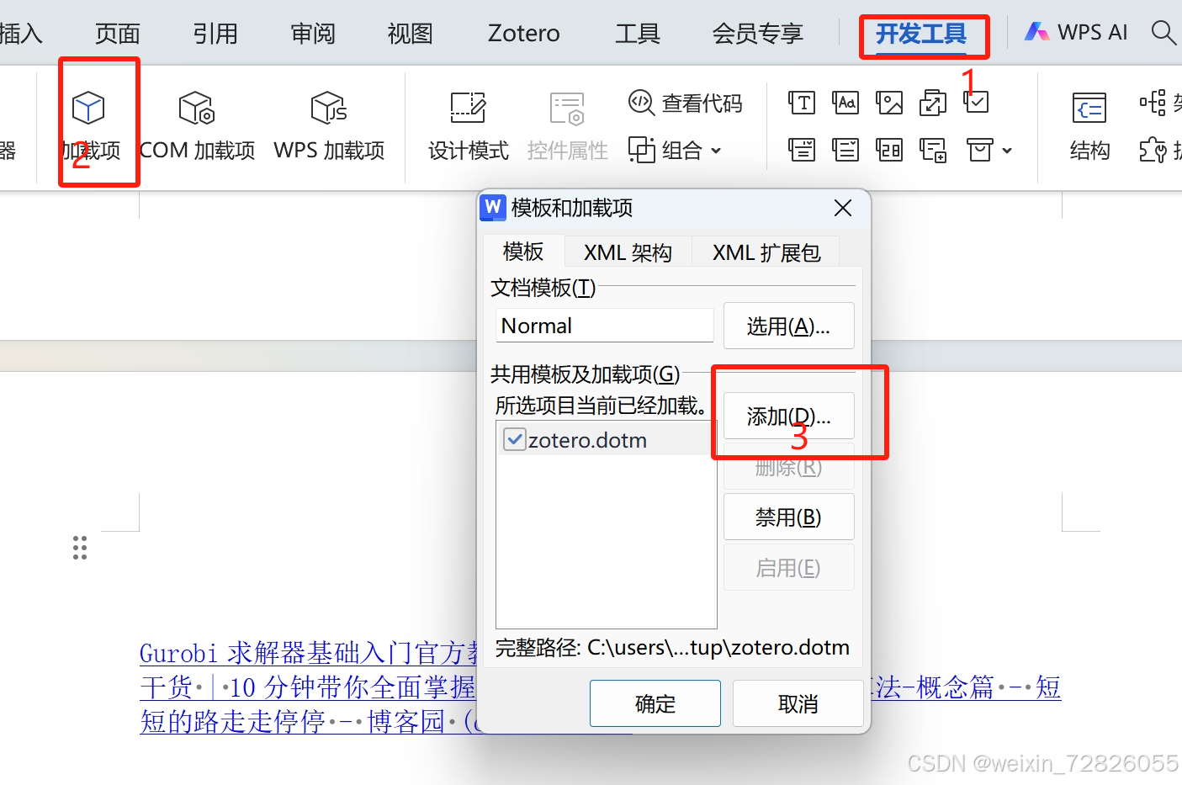Open the Zotero ribbon tab
The width and height of the screenshot is (1182, 785).
[524, 34]
